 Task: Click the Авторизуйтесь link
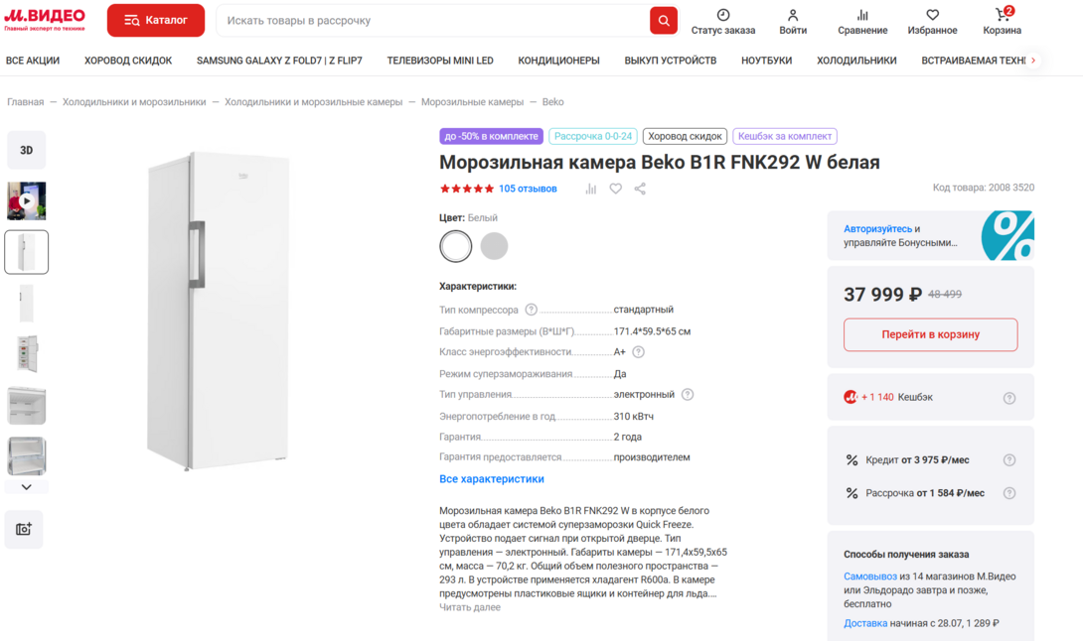pos(877,229)
